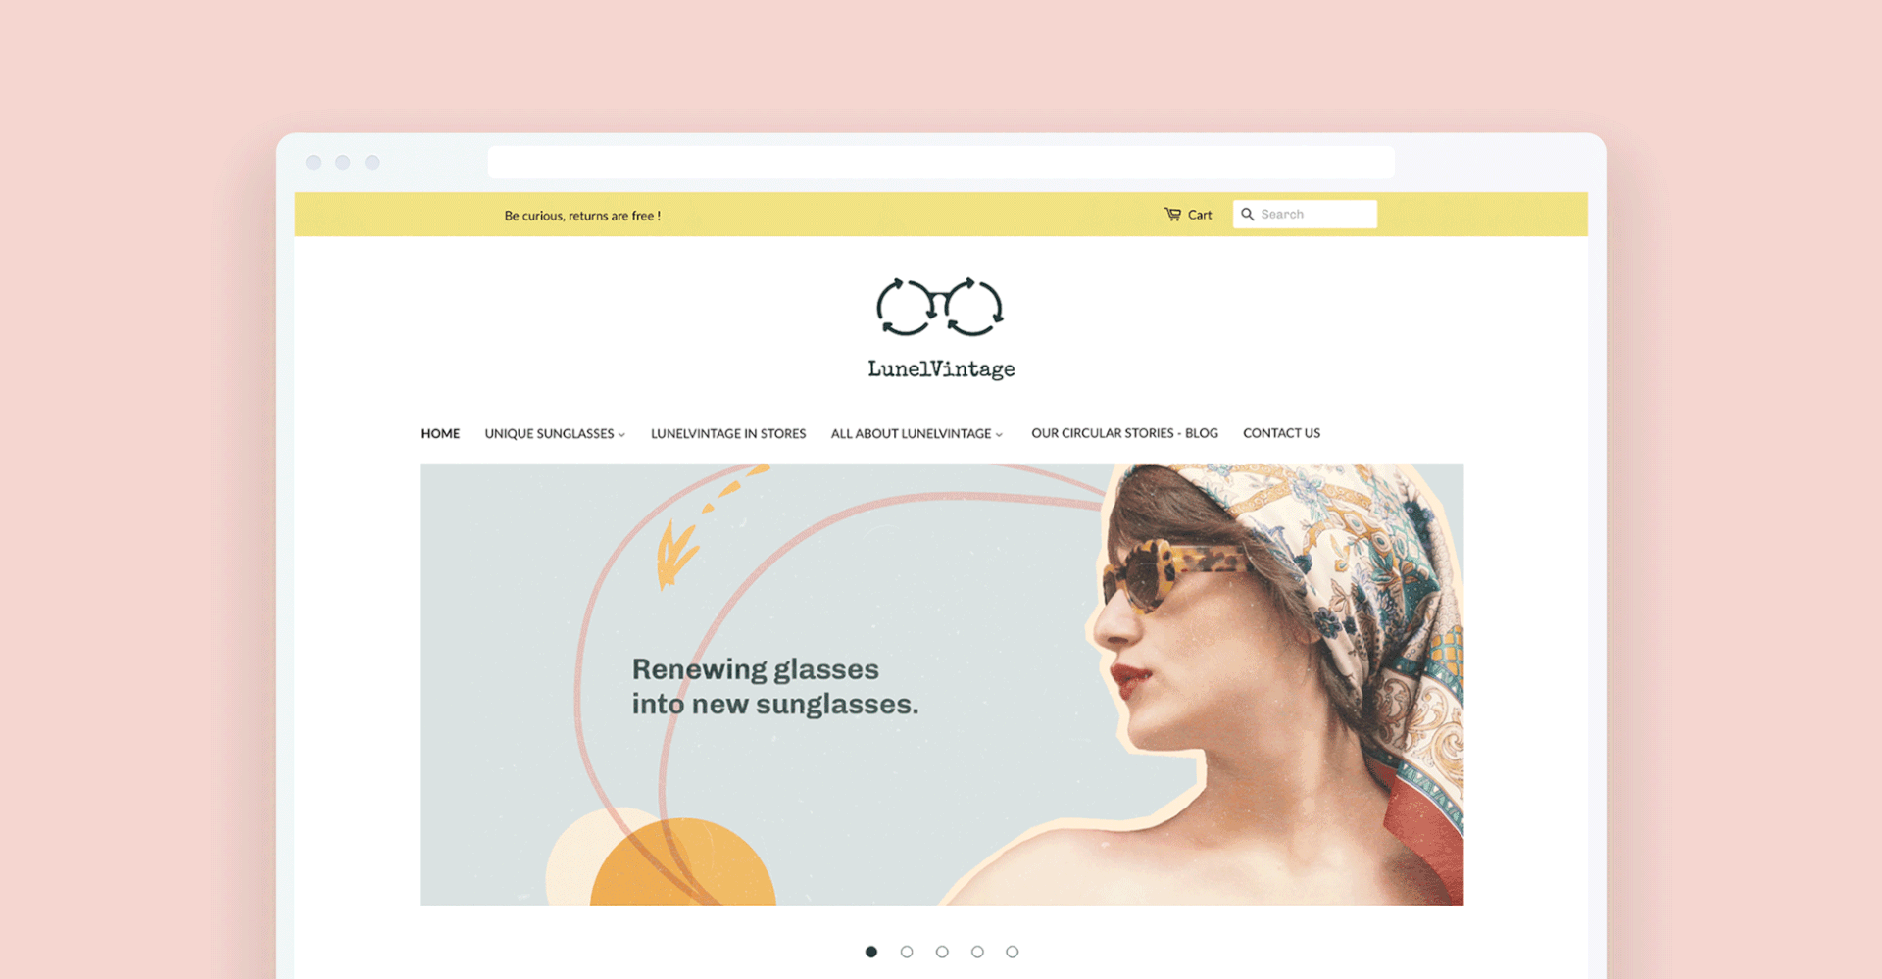1882x979 pixels.
Task: Click the second gray browser window dot
Action: [x=343, y=162]
